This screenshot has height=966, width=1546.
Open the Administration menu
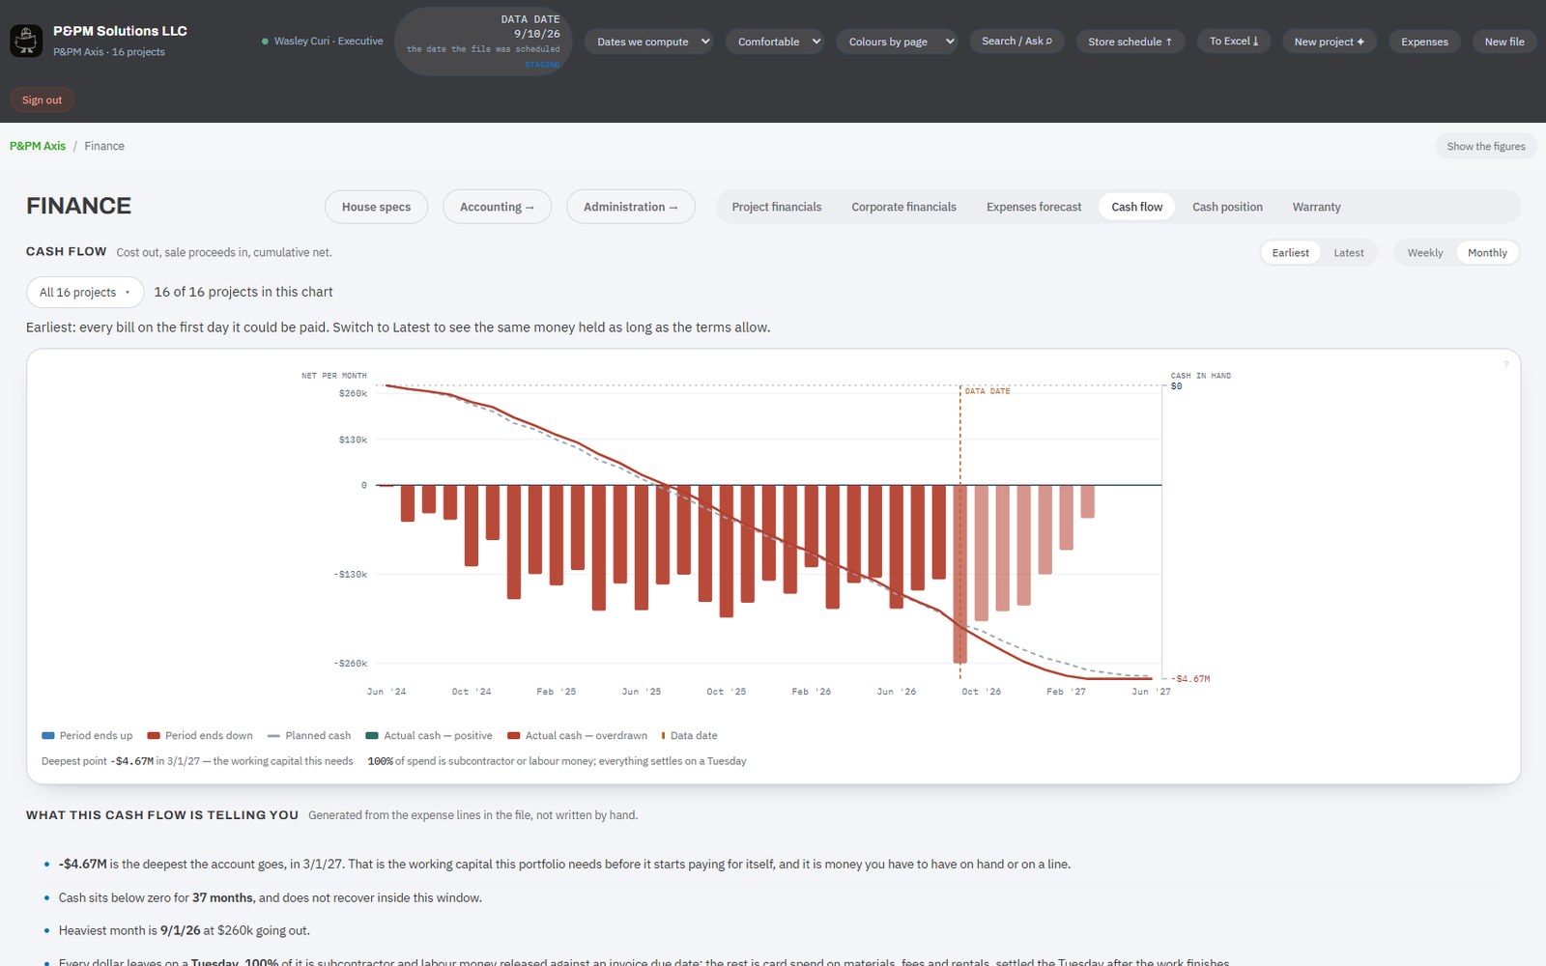coord(630,207)
